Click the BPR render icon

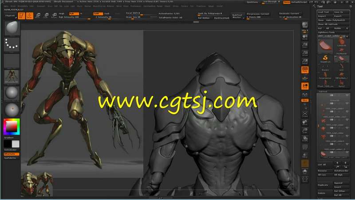tap(305, 25)
